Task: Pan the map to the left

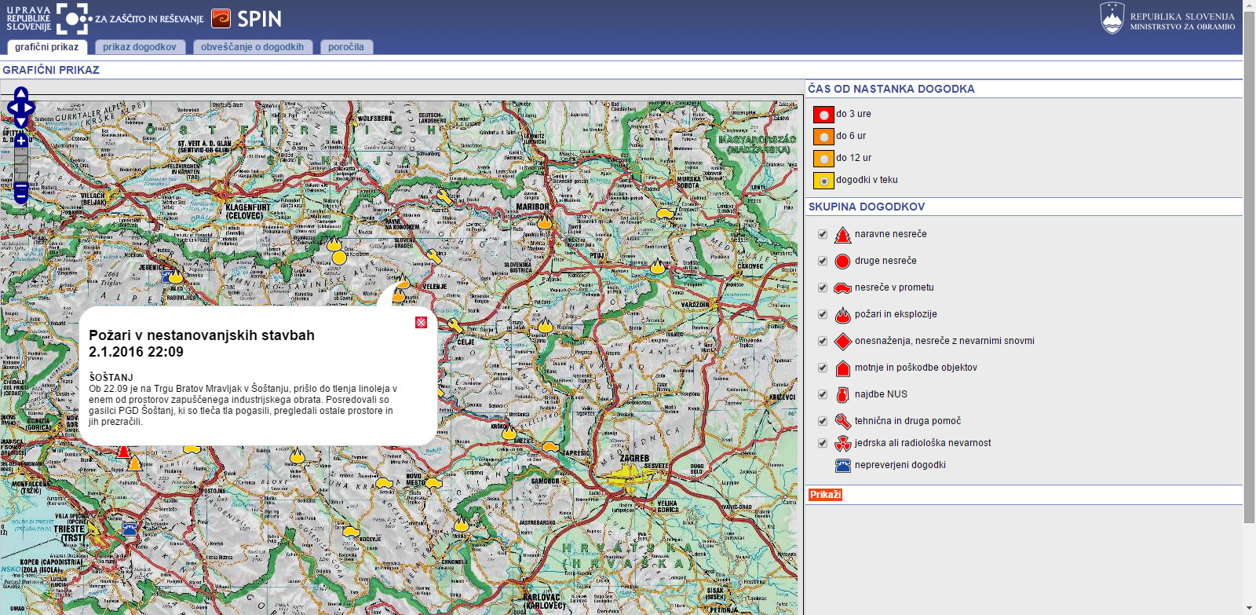Action: point(13,108)
